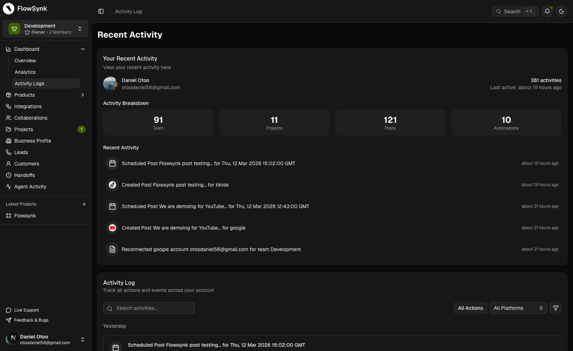573x351 pixels.
Task: Toggle dark mode with the moon icon
Action: (x=561, y=11)
